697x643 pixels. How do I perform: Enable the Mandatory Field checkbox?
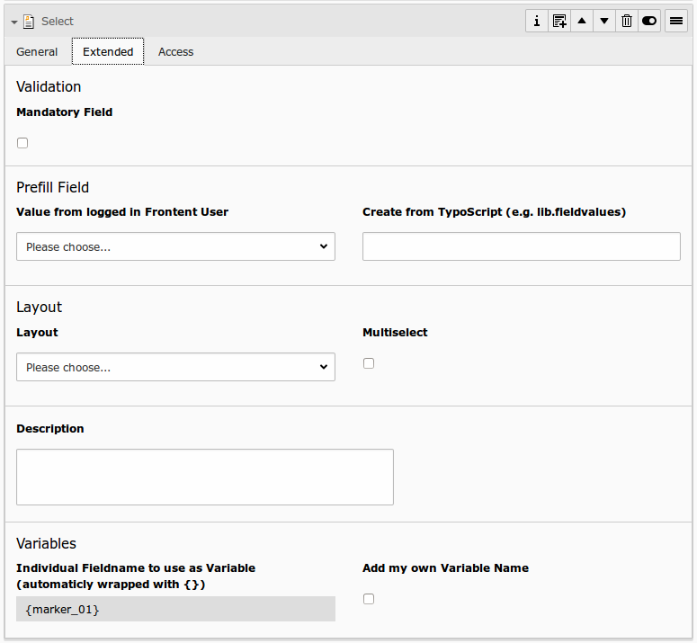[22, 143]
